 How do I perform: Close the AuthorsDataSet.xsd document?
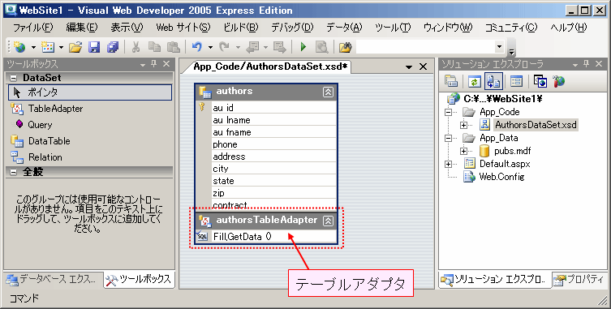(424, 67)
